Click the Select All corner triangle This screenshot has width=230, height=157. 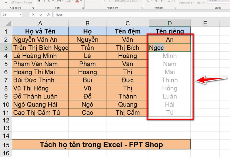9,23
